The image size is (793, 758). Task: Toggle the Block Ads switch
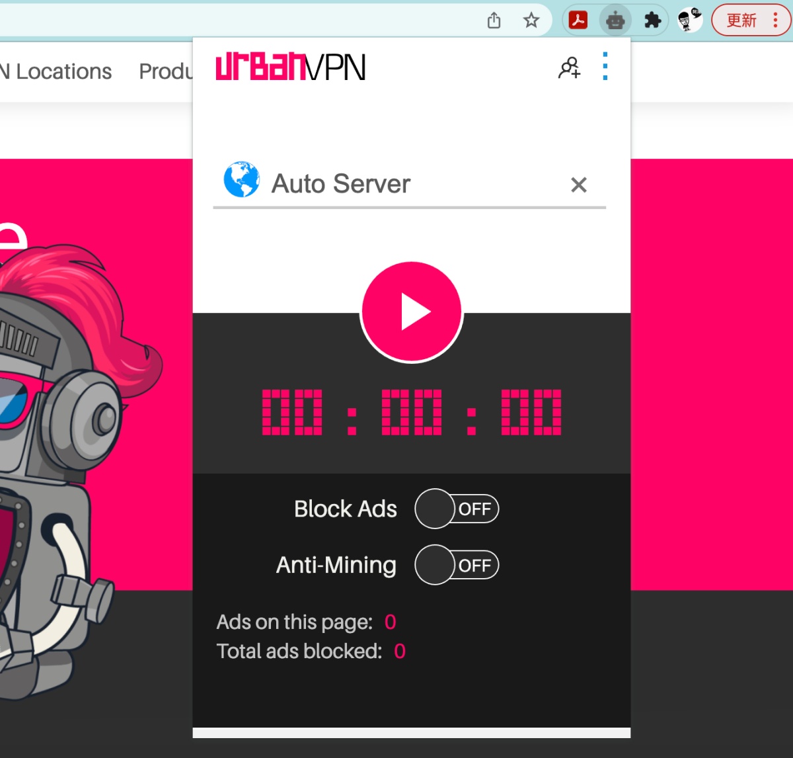click(457, 509)
